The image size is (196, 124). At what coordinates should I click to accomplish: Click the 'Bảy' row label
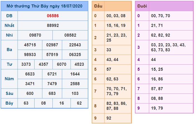[x=9, y=103]
